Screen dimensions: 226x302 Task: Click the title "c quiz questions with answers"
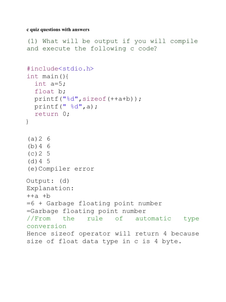tap(58, 29)
